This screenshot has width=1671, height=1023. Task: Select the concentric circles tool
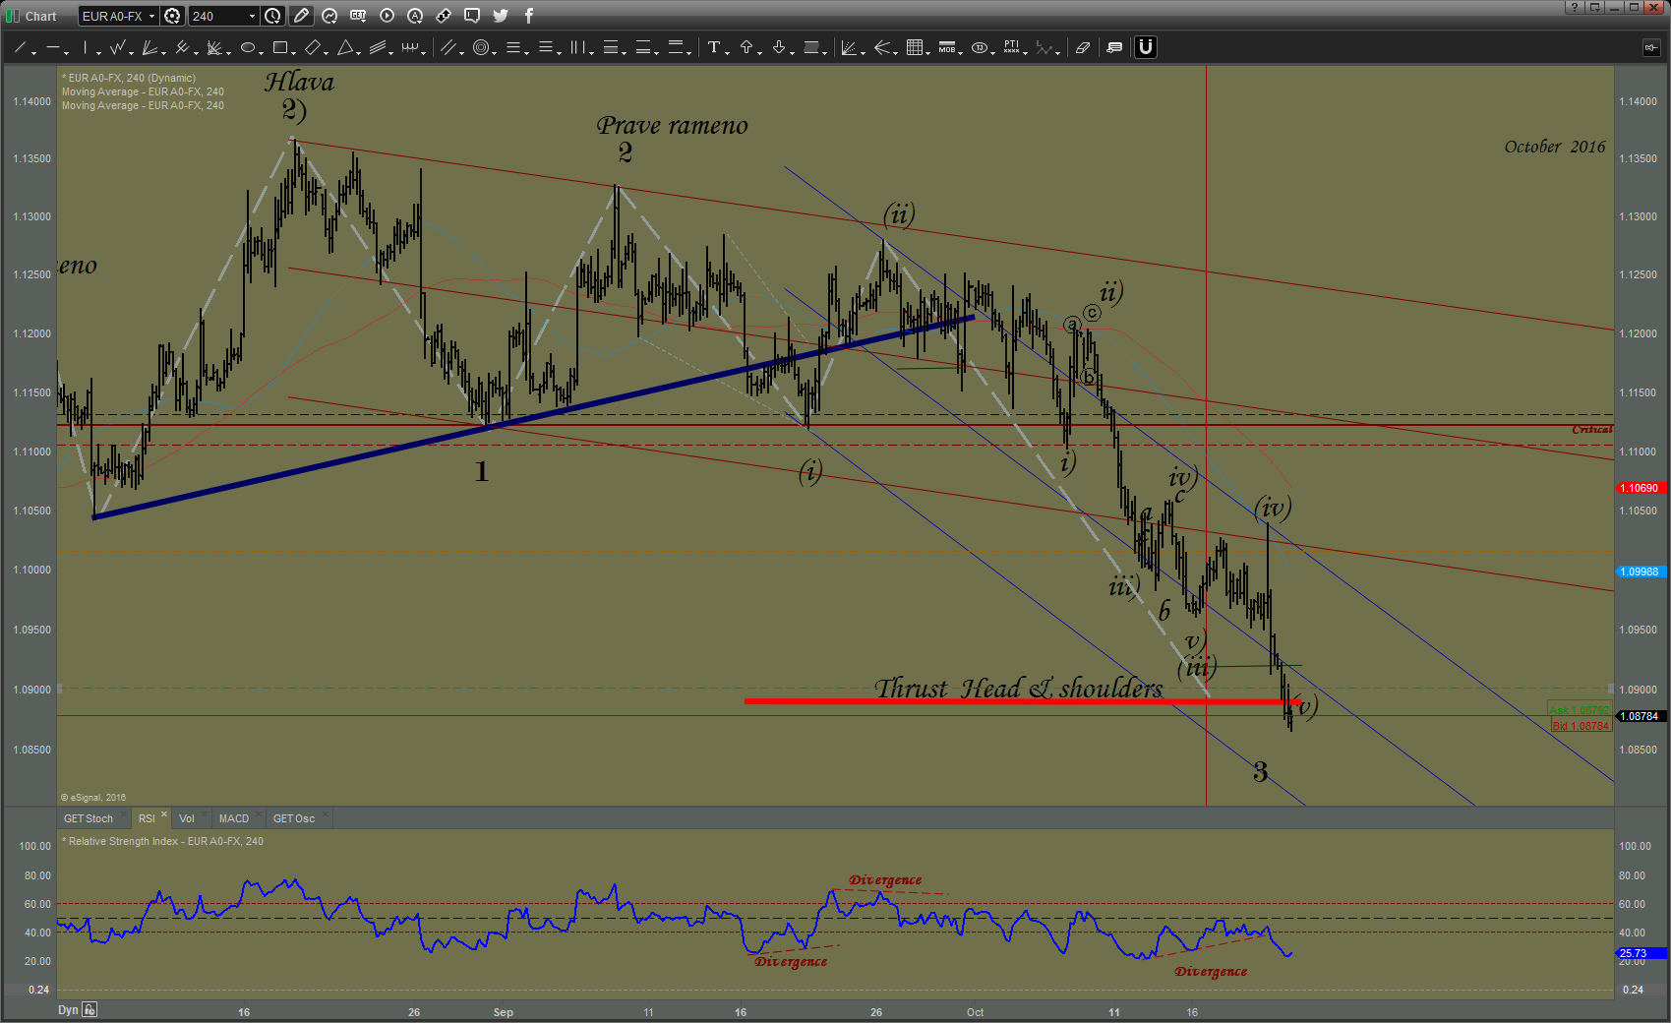pos(480,47)
